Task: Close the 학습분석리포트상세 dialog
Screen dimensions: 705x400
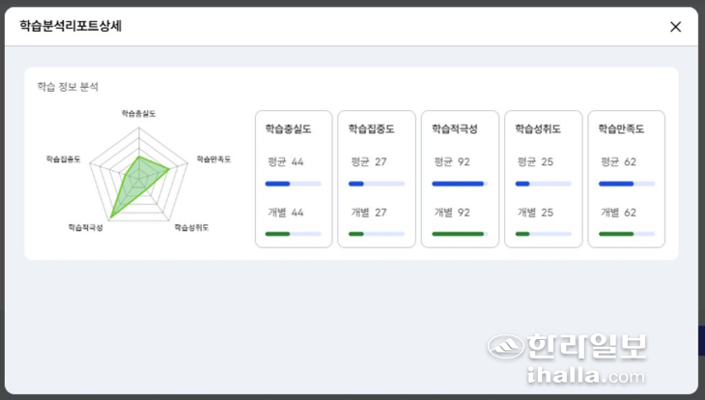Action: pyautogui.click(x=675, y=27)
